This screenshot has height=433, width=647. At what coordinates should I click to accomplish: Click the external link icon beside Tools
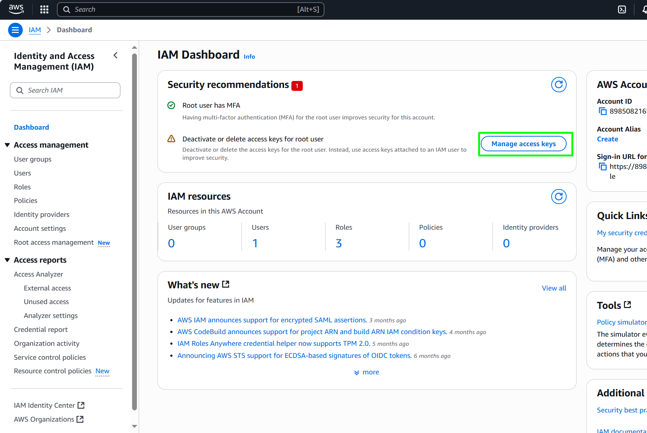[x=628, y=304]
